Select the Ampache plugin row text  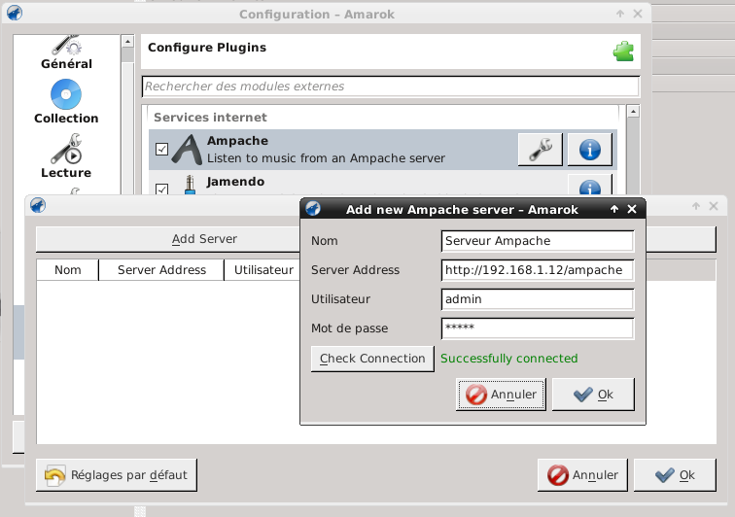click(327, 150)
